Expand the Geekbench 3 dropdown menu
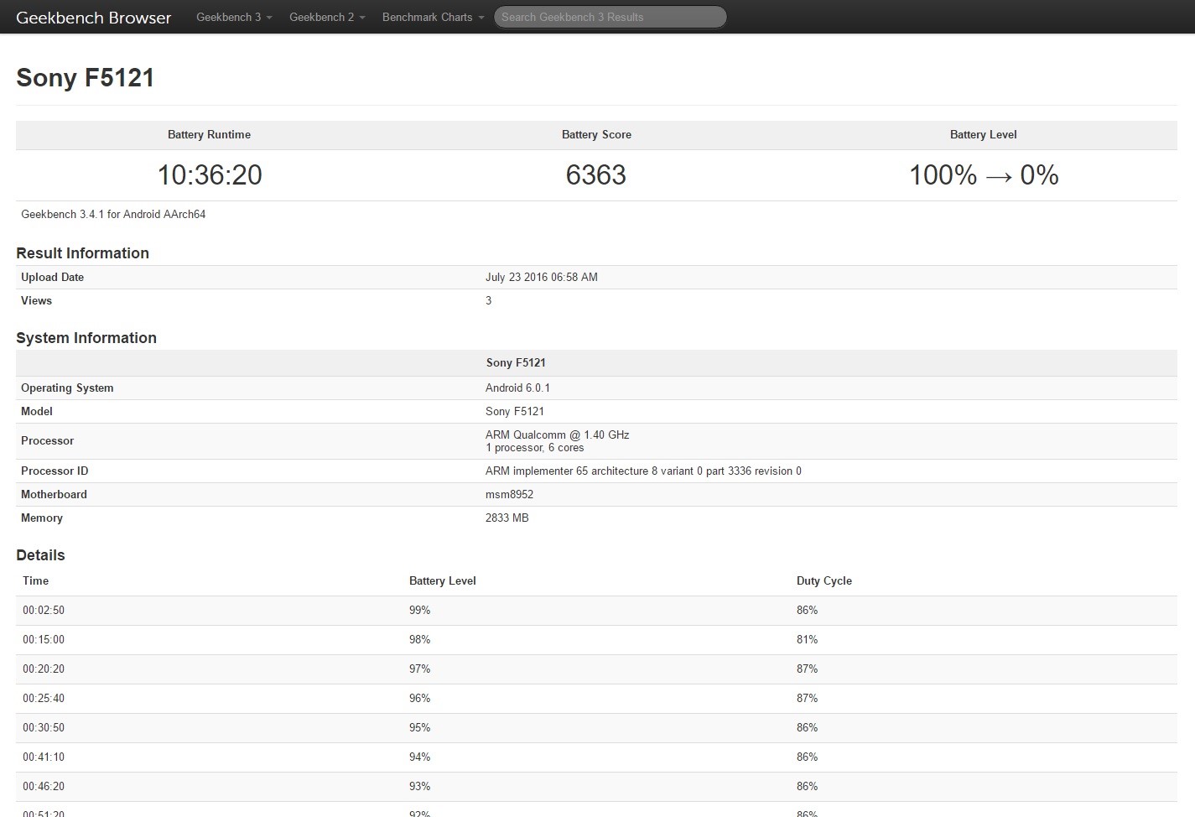This screenshot has height=817, width=1195. coord(234,17)
